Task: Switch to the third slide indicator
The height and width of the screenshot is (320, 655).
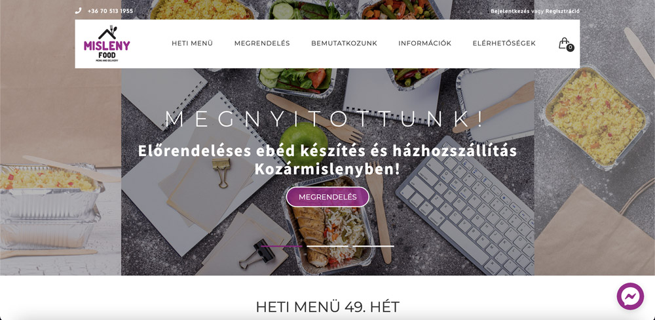Action: coord(373,246)
